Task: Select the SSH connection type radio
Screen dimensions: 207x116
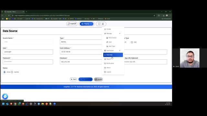Action: (132, 42)
